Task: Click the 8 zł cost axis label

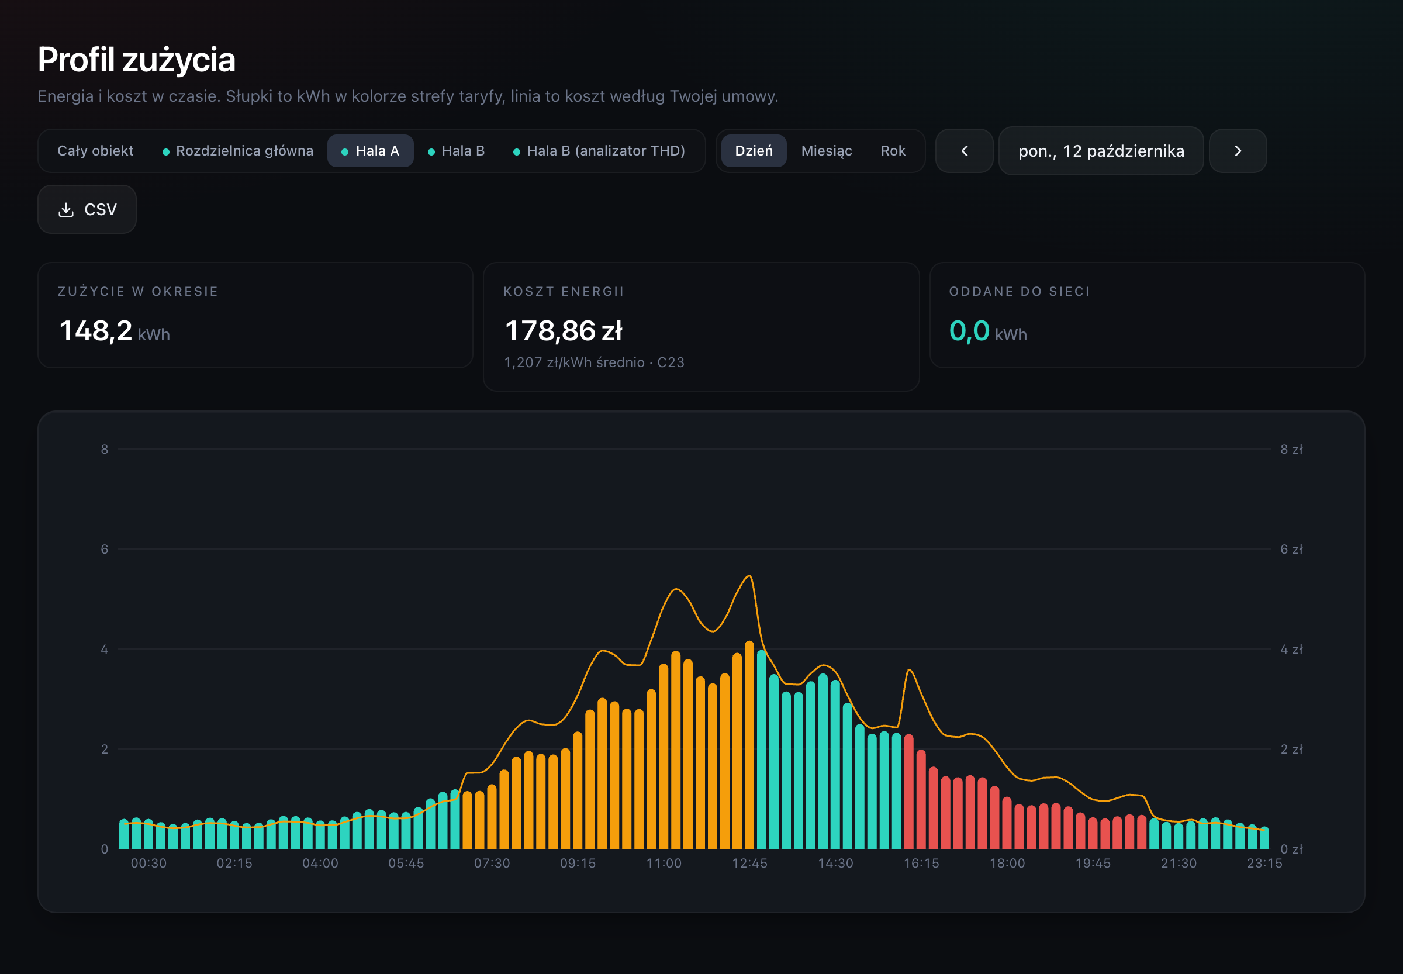Action: 1291,449
